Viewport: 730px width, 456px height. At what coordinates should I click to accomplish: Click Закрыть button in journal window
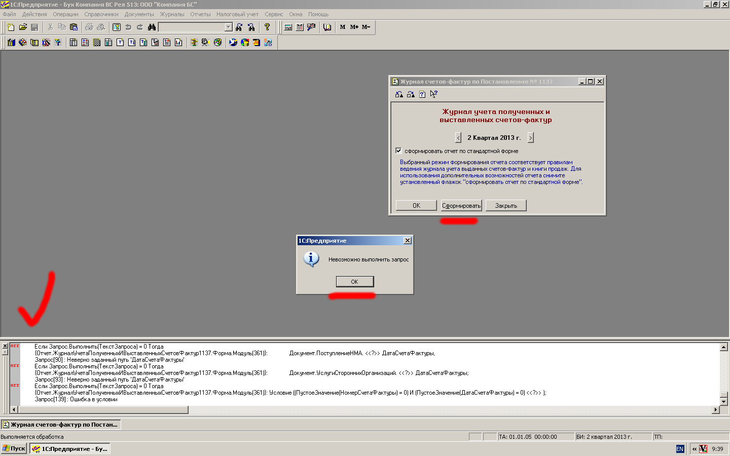click(506, 206)
